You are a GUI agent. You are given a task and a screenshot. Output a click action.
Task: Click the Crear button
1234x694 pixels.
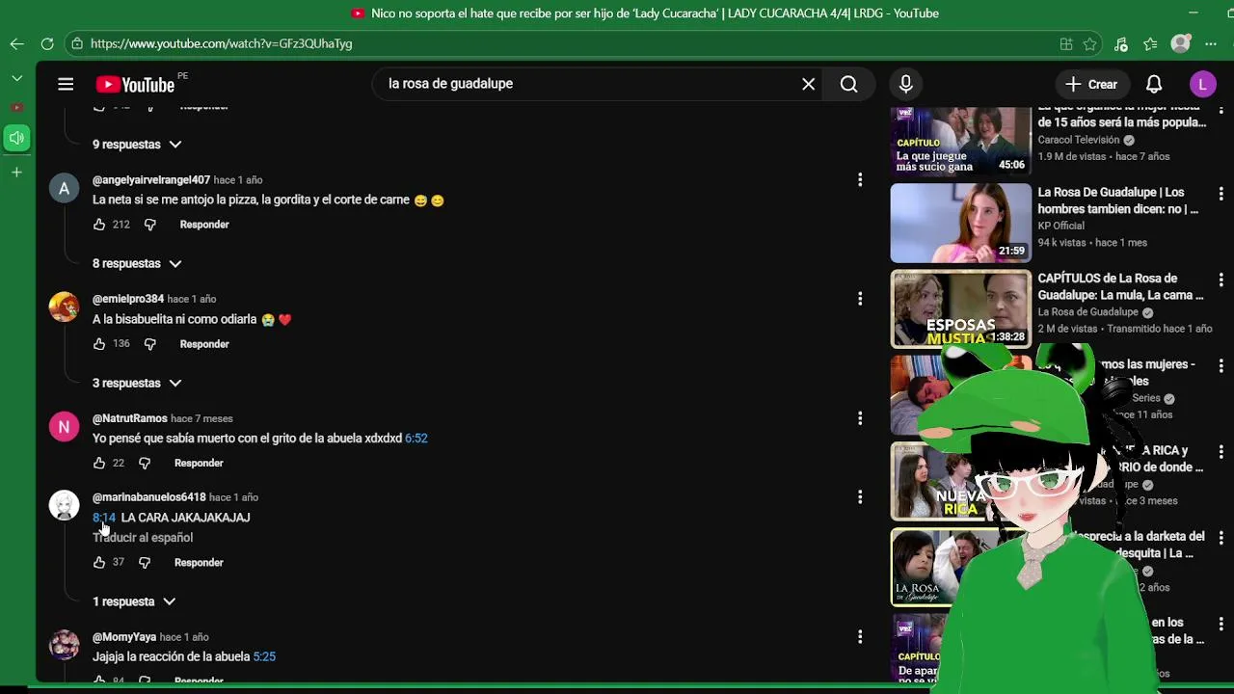coord(1092,84)
